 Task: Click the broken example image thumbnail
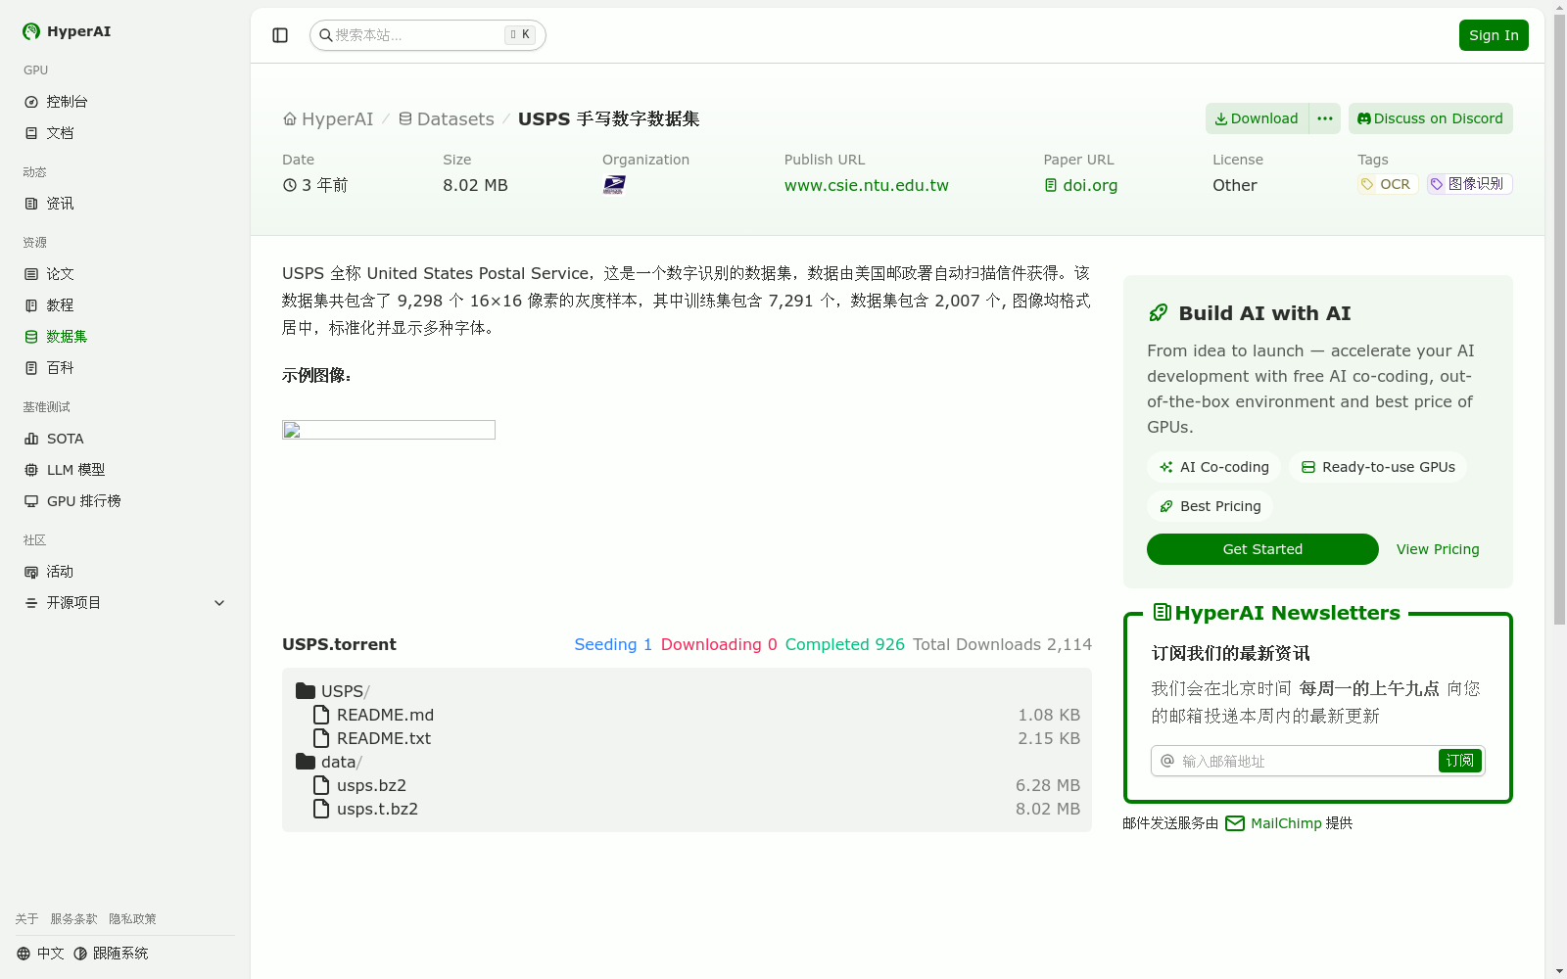click(x=389, y=430)
